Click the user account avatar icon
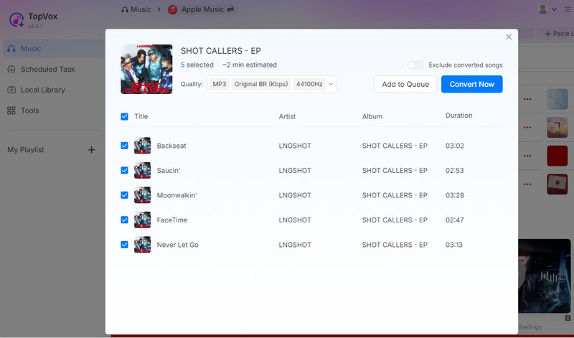574x338 pixels. click(542, 9)
